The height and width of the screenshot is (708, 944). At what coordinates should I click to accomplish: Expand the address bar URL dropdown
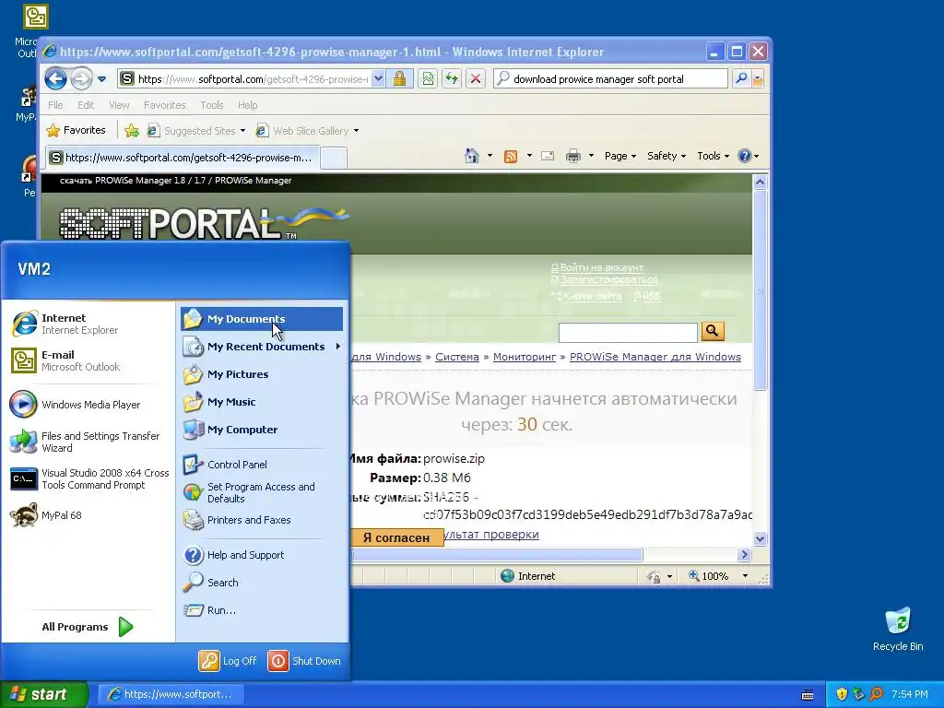378,79
